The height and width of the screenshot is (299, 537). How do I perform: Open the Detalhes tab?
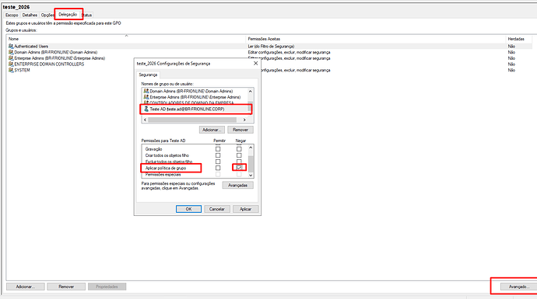coord(30,15)
